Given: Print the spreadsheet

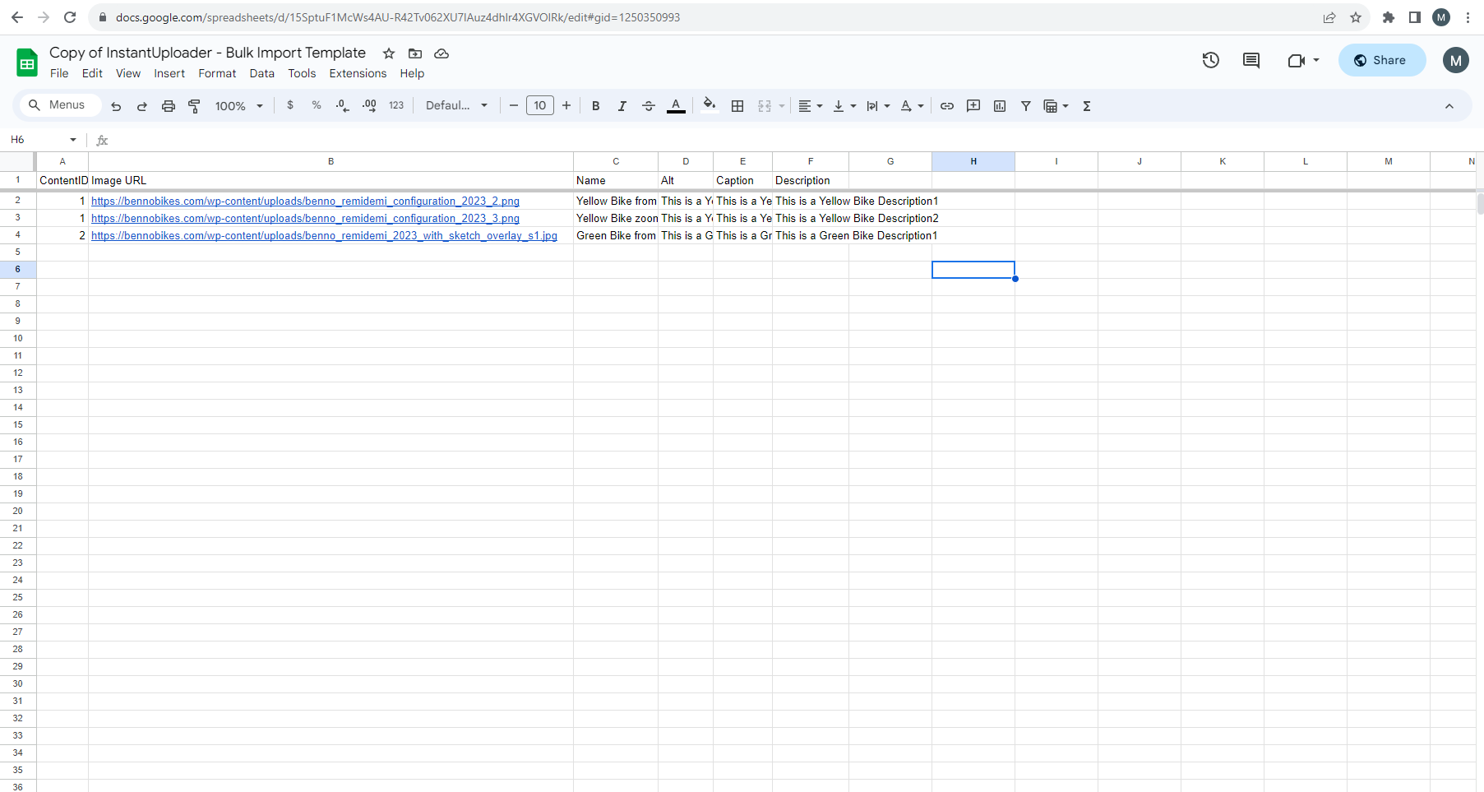Looking at the screenshot, I should pyautogui.click(x=169, y=106).
